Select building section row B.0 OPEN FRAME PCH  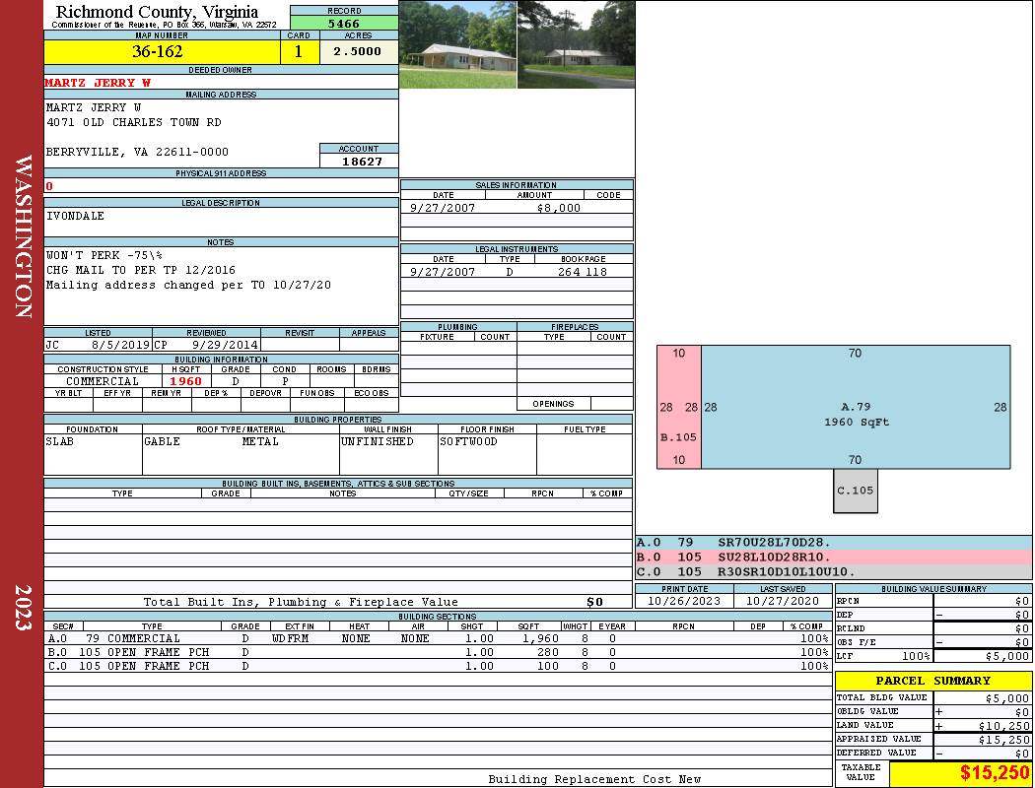[438, 652]
